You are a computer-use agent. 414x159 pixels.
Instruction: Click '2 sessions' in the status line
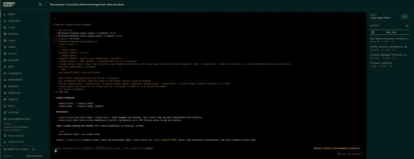pos(148,148)
